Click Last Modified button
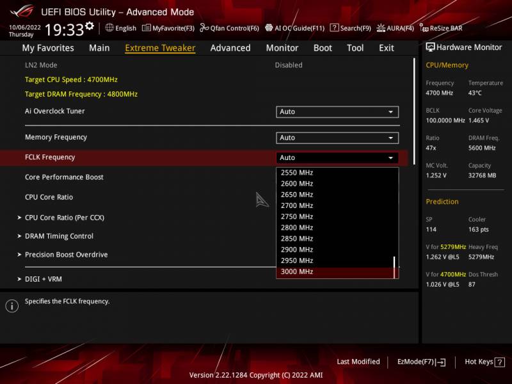Screen dimensions: 512x384 [358, 362]
